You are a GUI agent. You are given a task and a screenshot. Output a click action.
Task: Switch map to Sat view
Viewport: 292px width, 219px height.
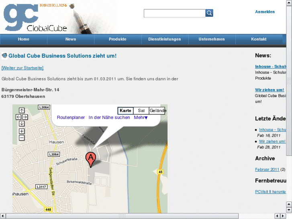pyautogui.click(x=141, y=111)
